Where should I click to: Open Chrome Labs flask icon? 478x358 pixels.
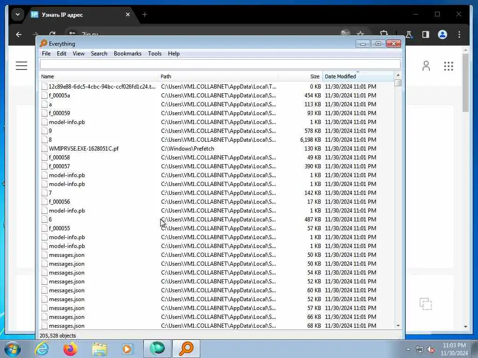pyautogui.click(x=409, y=34)
